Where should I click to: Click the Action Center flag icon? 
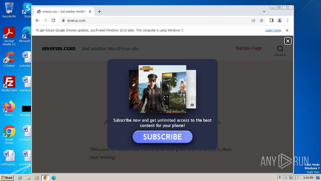297,178
